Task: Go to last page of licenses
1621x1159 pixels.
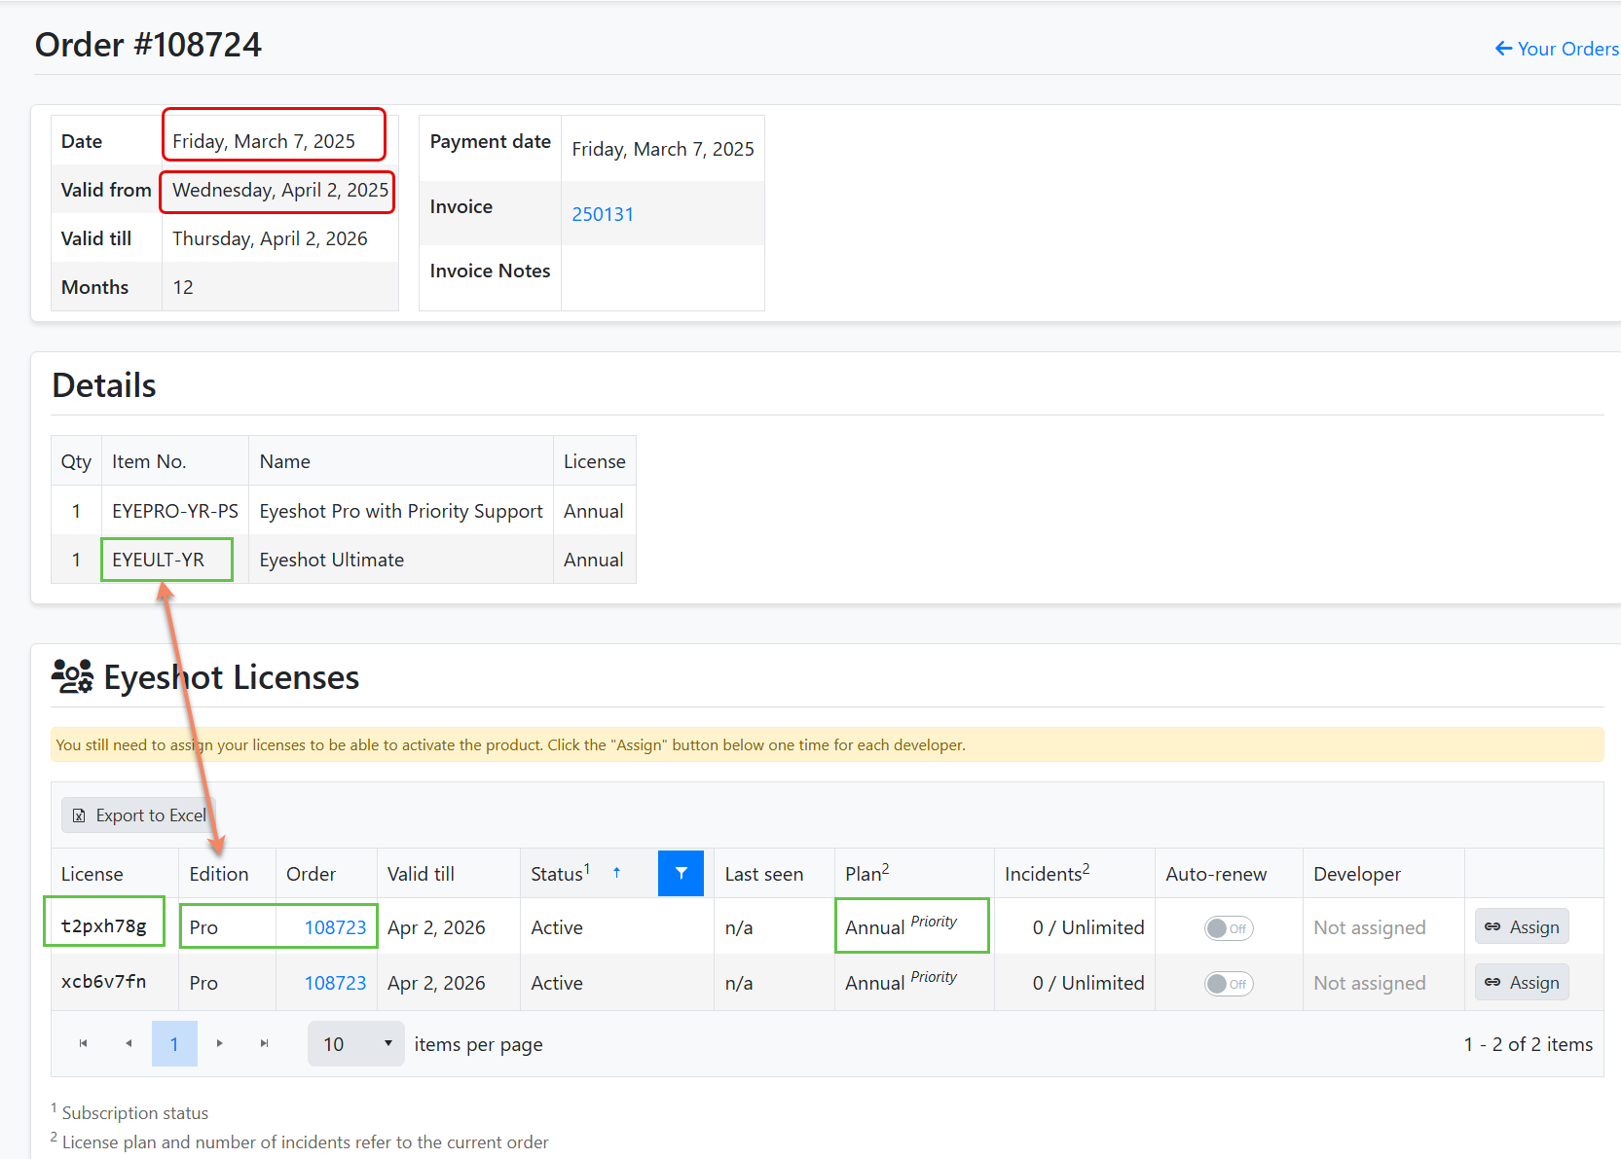Action: coord(265,1043)
